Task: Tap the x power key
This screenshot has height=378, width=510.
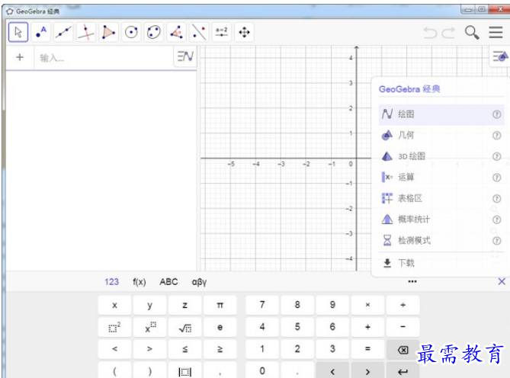Action: point(149,327)
